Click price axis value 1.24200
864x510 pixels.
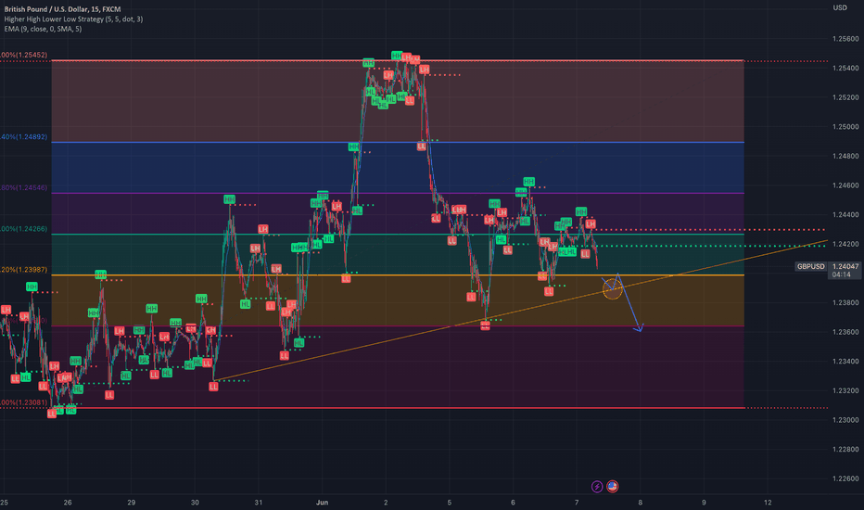(x=845, y=244)
